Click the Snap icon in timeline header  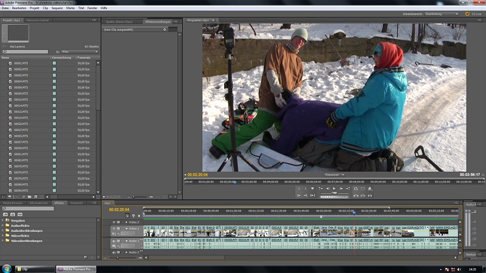click(x=128, y=215)
